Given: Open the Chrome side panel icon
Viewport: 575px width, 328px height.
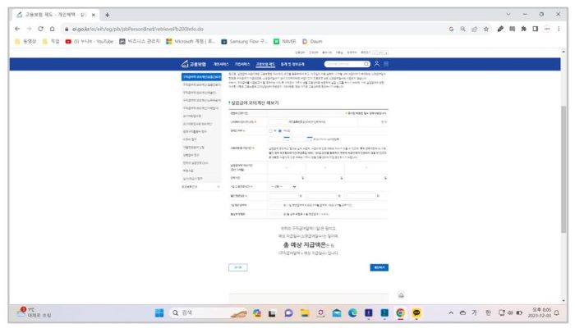Looking at the screenshot, I should click(535, 29).
